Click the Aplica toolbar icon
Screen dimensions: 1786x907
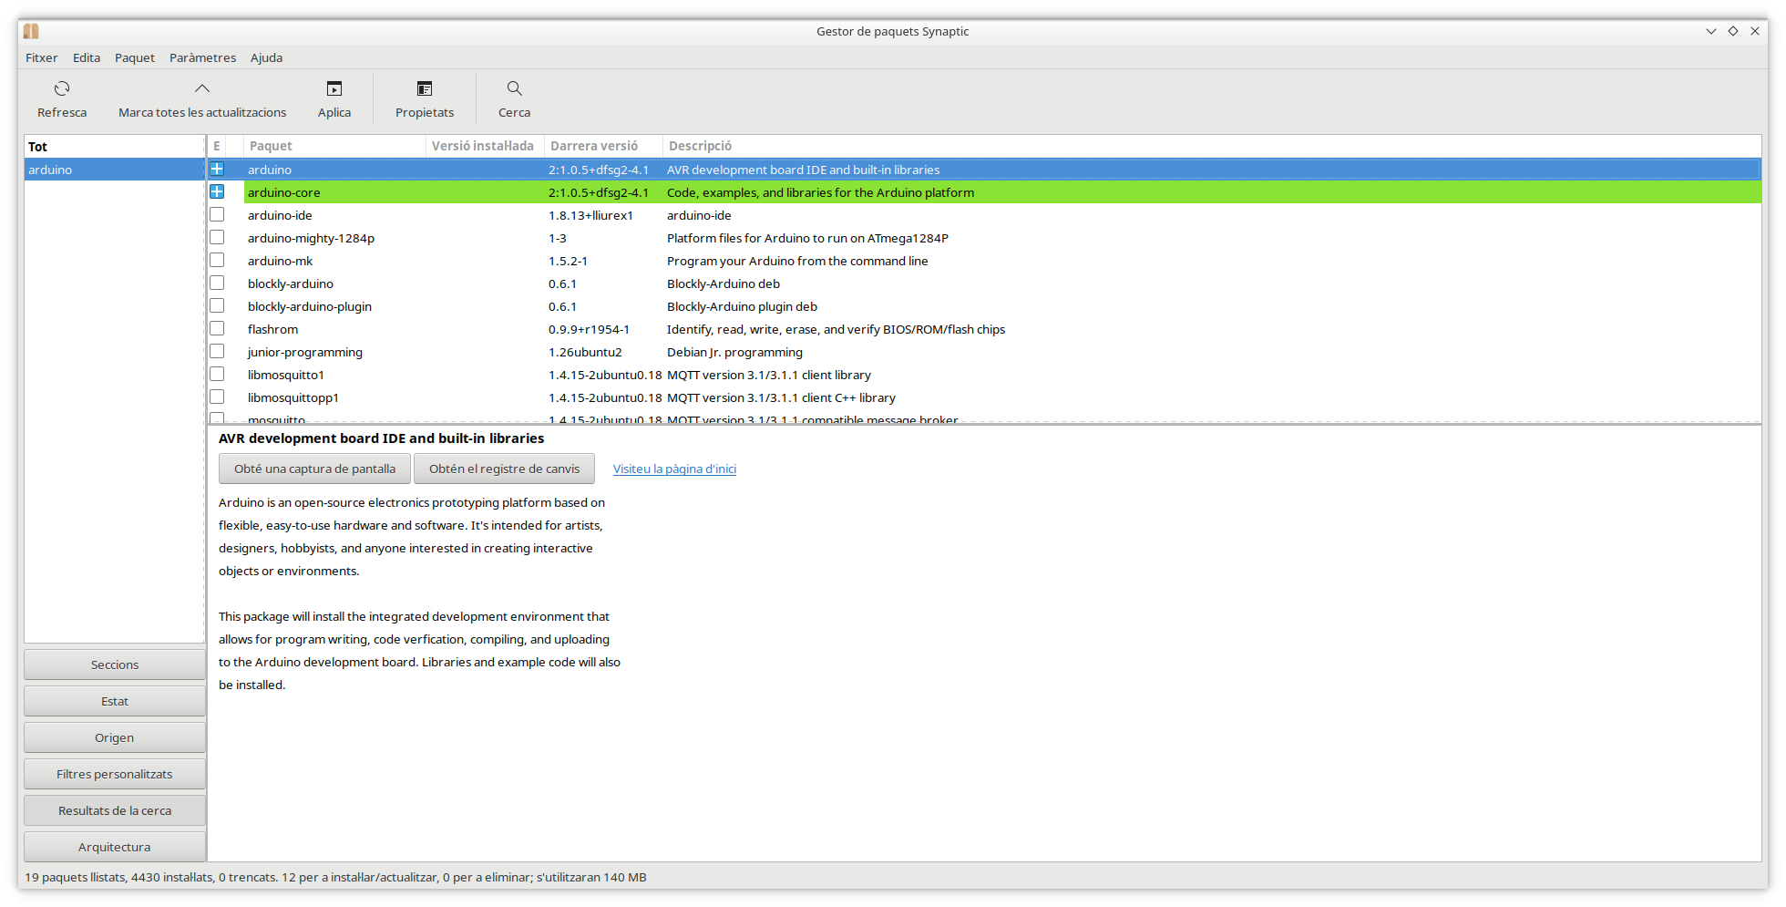click(x=334, y=88)
